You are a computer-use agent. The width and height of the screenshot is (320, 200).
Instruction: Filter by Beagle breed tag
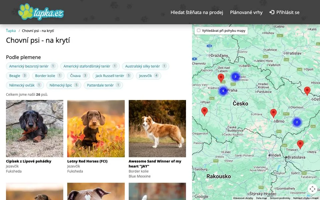coord(18,76)
